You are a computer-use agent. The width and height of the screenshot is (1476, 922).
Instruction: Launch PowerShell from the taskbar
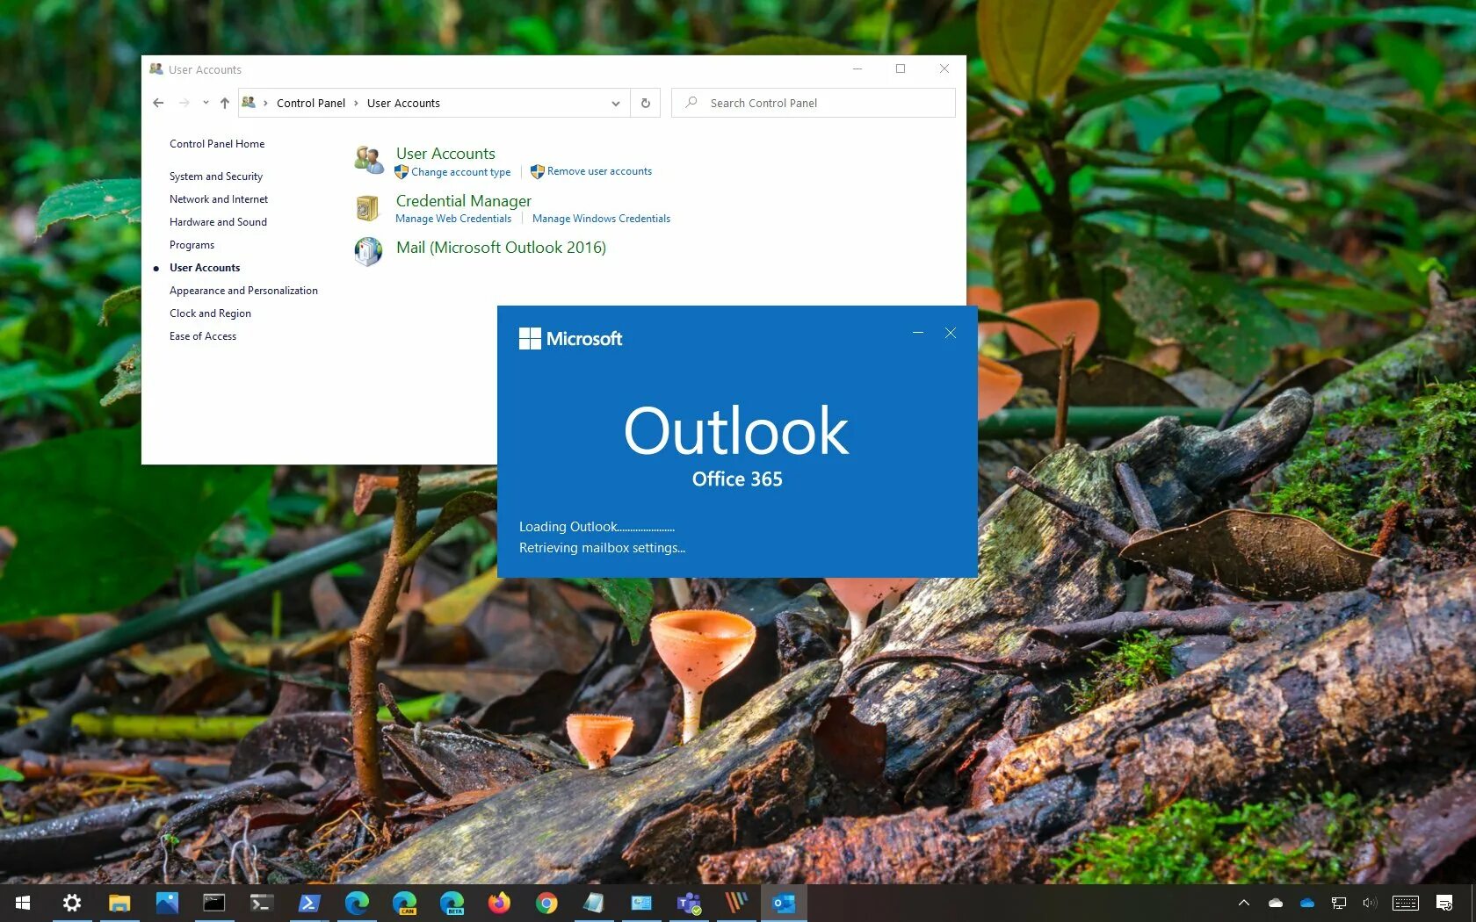point(309,903)
